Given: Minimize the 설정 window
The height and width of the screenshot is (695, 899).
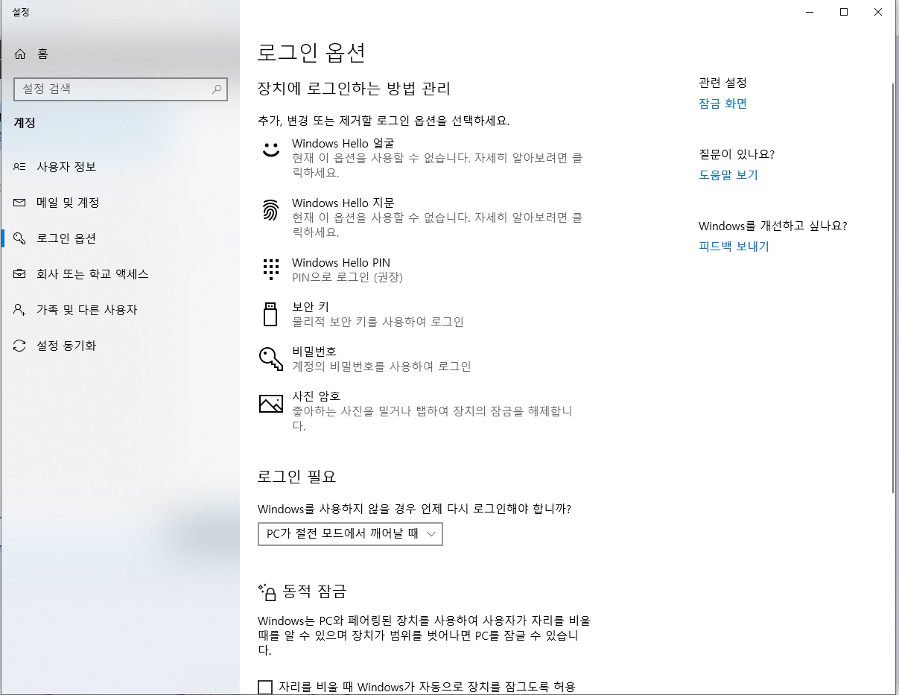Looking at the screenshot, I should (x=810, y=12).
